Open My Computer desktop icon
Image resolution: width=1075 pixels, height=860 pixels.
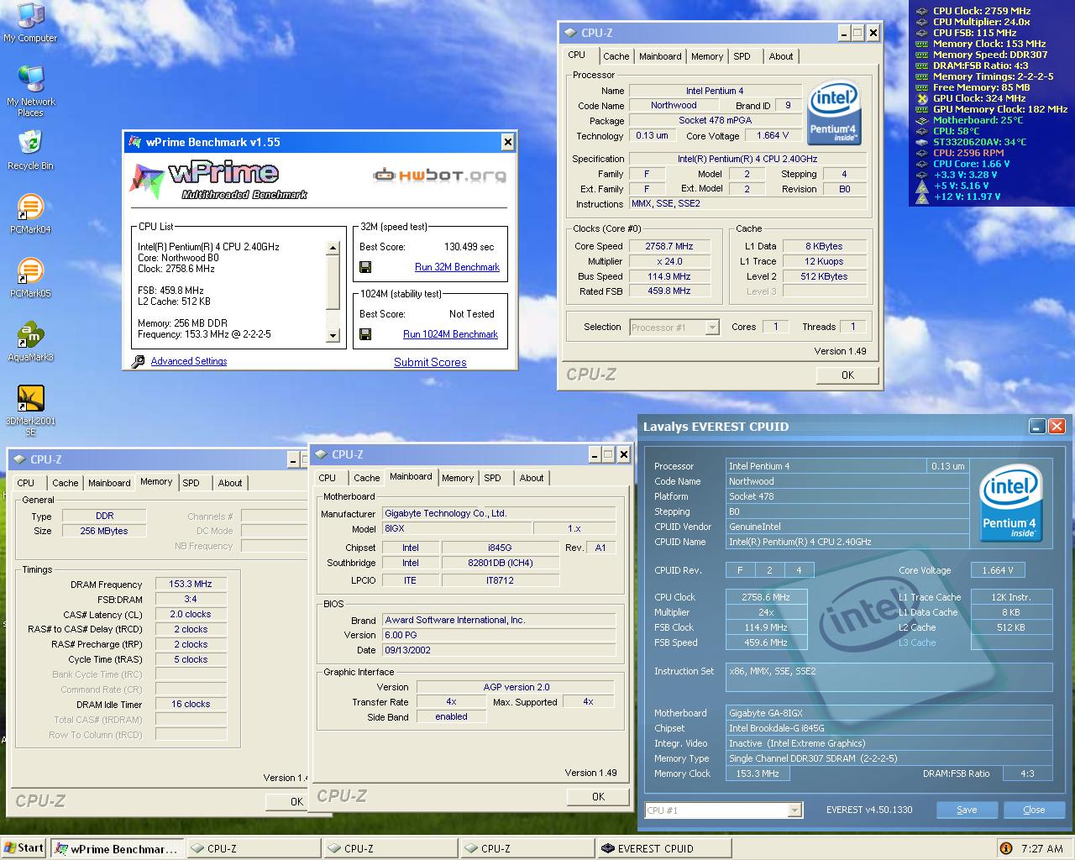point(30,23)
